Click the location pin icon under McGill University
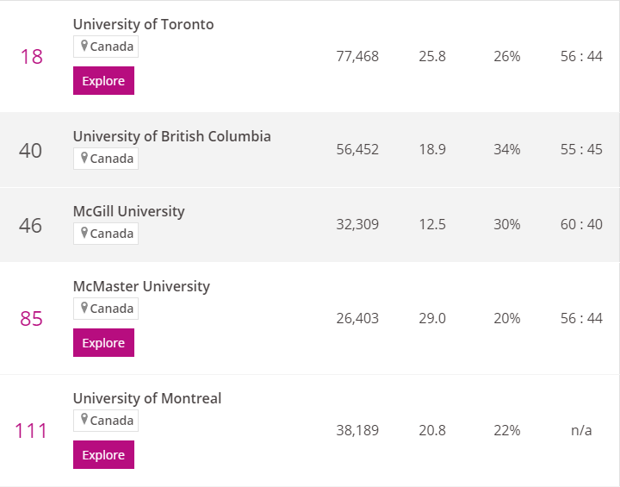The width and height of the screenshot is (620, 487). (x=84, y=233)
